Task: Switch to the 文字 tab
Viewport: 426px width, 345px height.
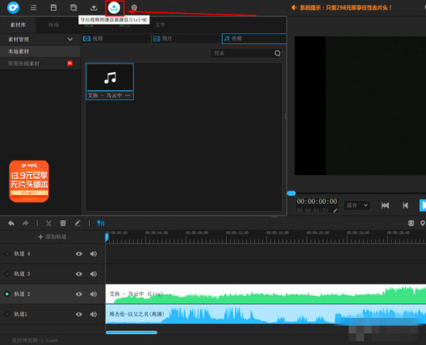Action: [160, 25]
